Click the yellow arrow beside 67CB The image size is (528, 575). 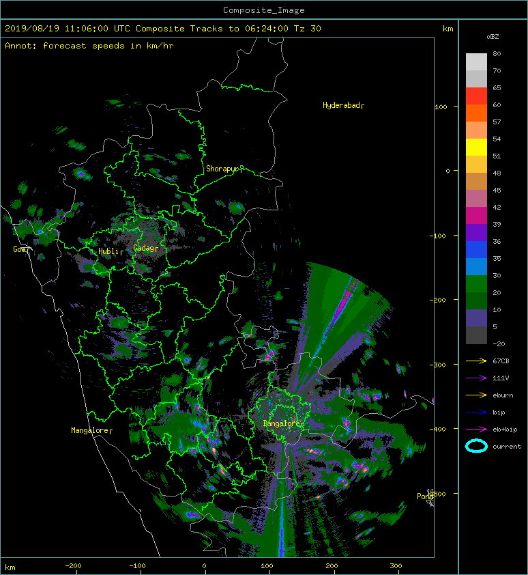(x=476, y=361)
